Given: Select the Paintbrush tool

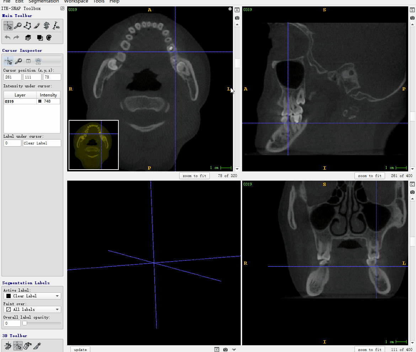Looking at the screenshot, I should point(37,26).
